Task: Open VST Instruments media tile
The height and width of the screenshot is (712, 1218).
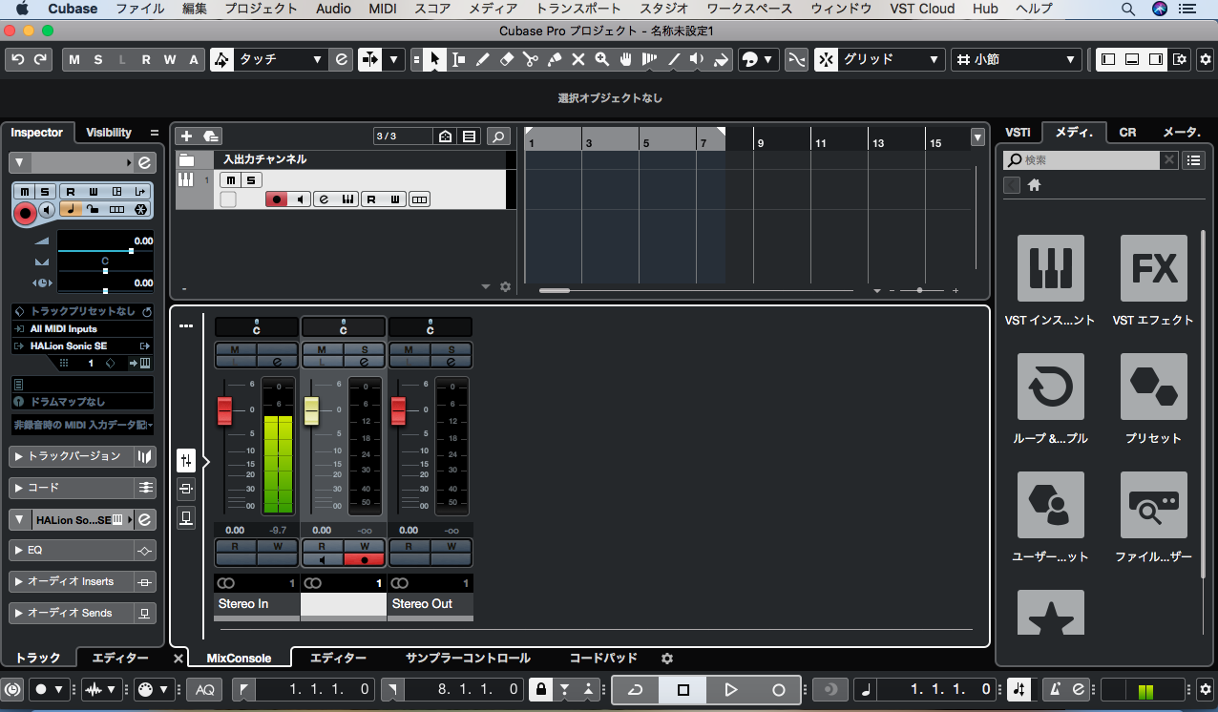Action: pyautogui.click(x=1050, y=268)
